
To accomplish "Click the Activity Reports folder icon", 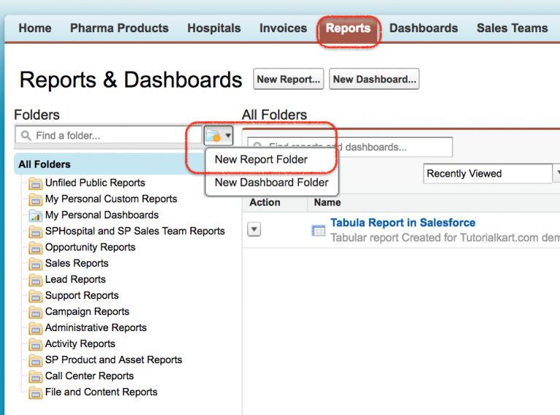I will (35, 344).
